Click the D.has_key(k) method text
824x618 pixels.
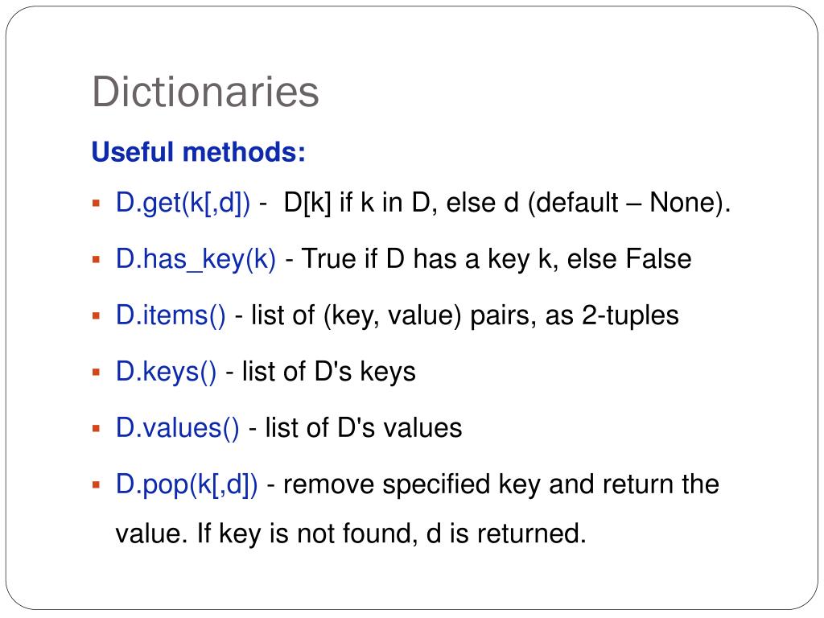(x=196, y=259)
